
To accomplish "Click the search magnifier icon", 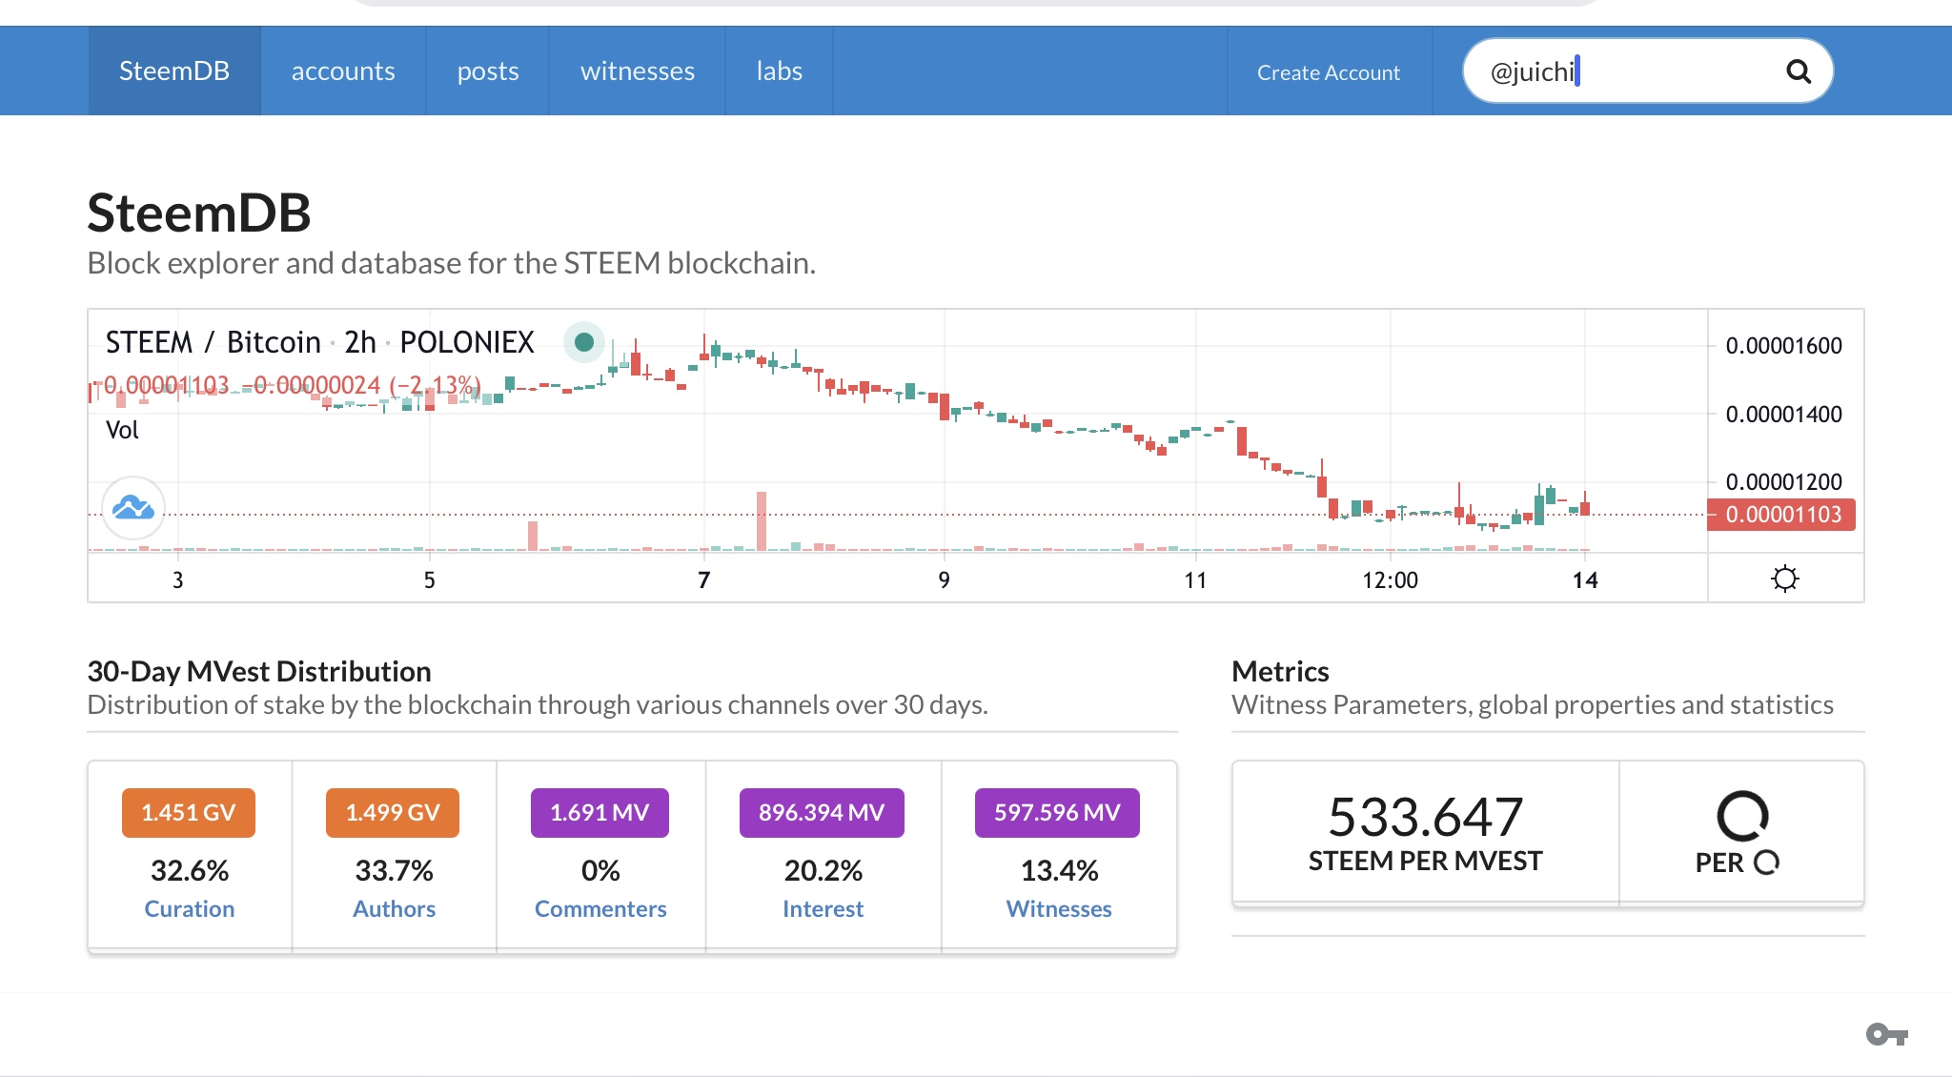I will 1798,71.
